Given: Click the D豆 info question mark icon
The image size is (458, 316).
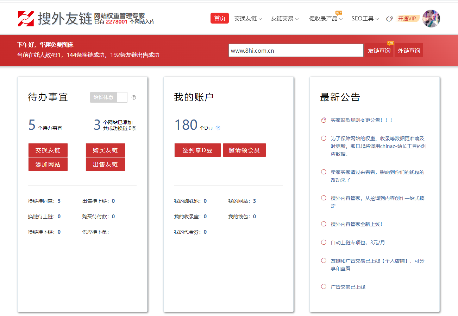Looking at the screenshot, I should [x=218, y=128].
